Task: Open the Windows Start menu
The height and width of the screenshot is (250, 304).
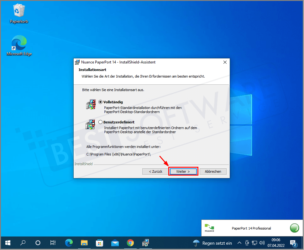Action: pos(8,243)
